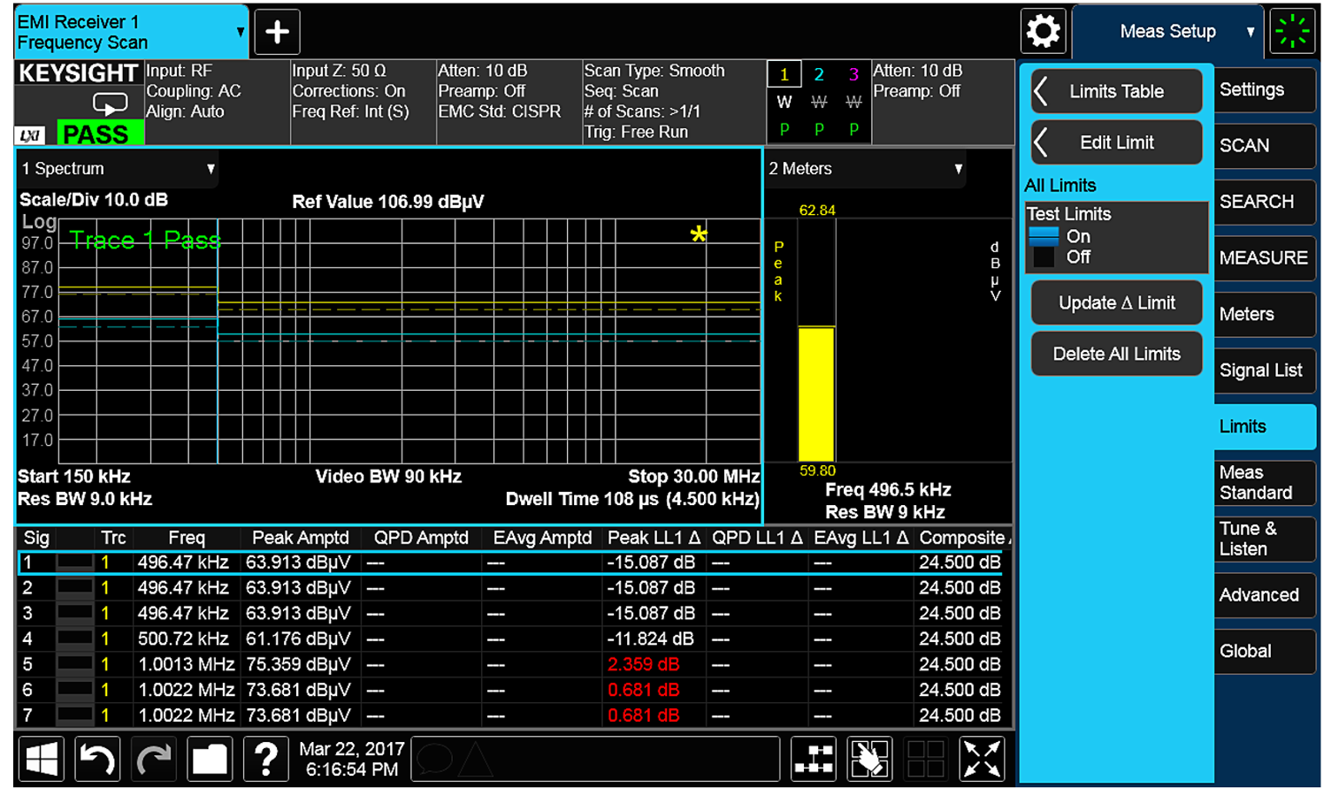
Task: Open EMI Receiver 1 mode dropdown
Action: pos(131,32)
